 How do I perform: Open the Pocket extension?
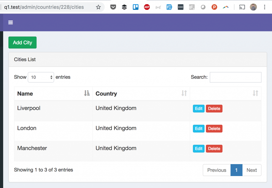pos(113,7)
